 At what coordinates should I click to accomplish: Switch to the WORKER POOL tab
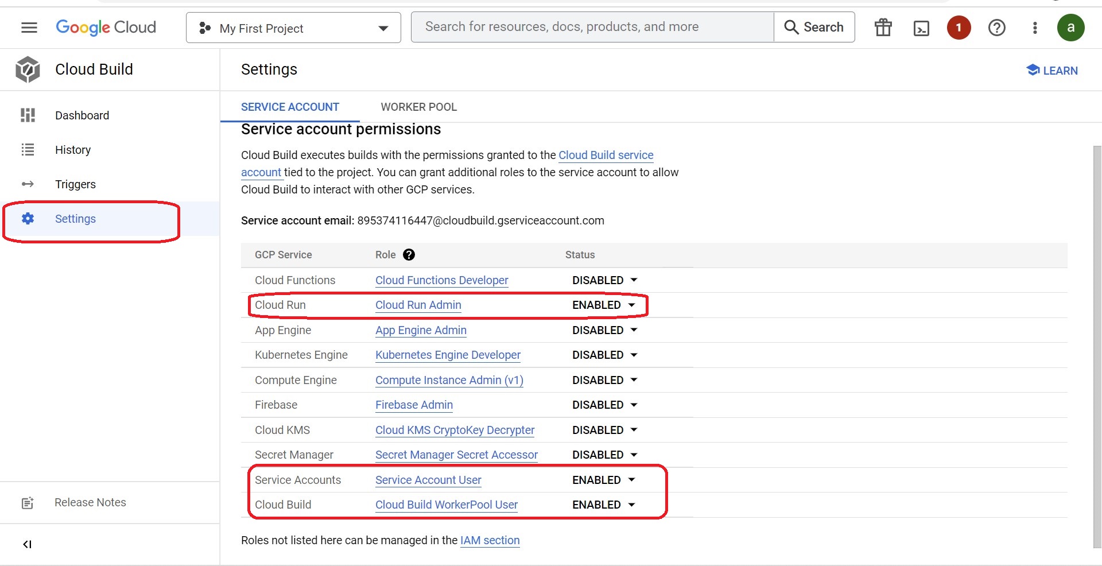pyautogui.click(x=418, y=107)
